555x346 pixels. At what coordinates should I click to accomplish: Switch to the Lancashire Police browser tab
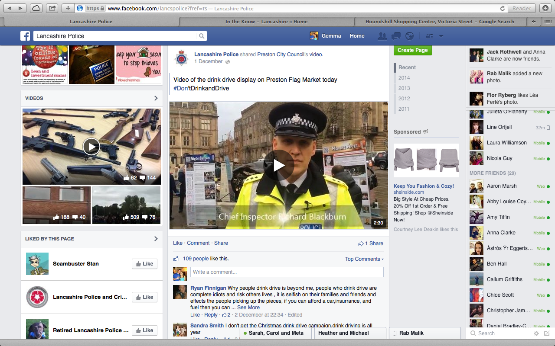click(91, 22)
